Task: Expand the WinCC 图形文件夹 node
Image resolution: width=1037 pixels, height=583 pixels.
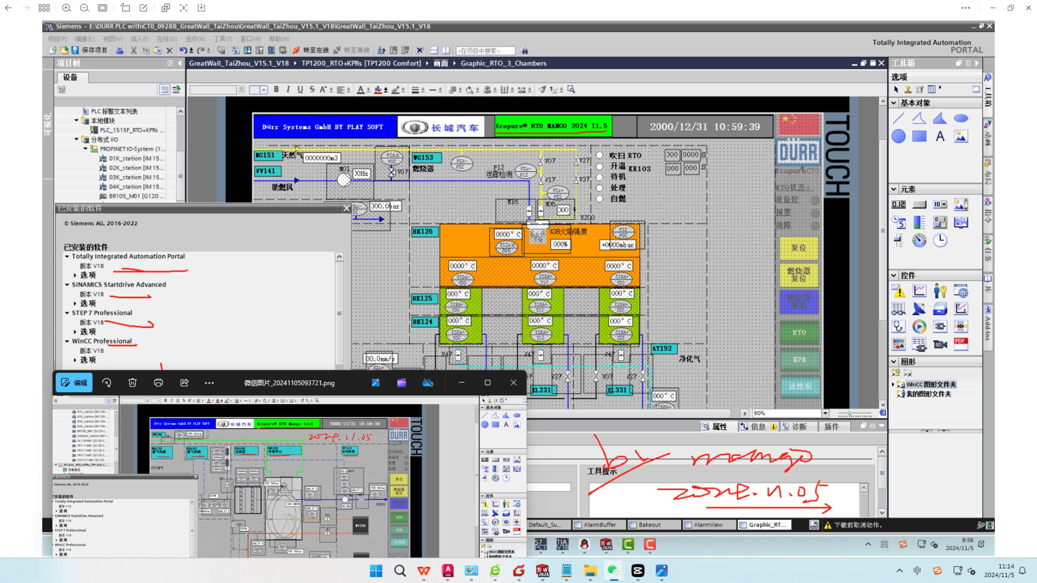Action: click(x=893, y=385)
